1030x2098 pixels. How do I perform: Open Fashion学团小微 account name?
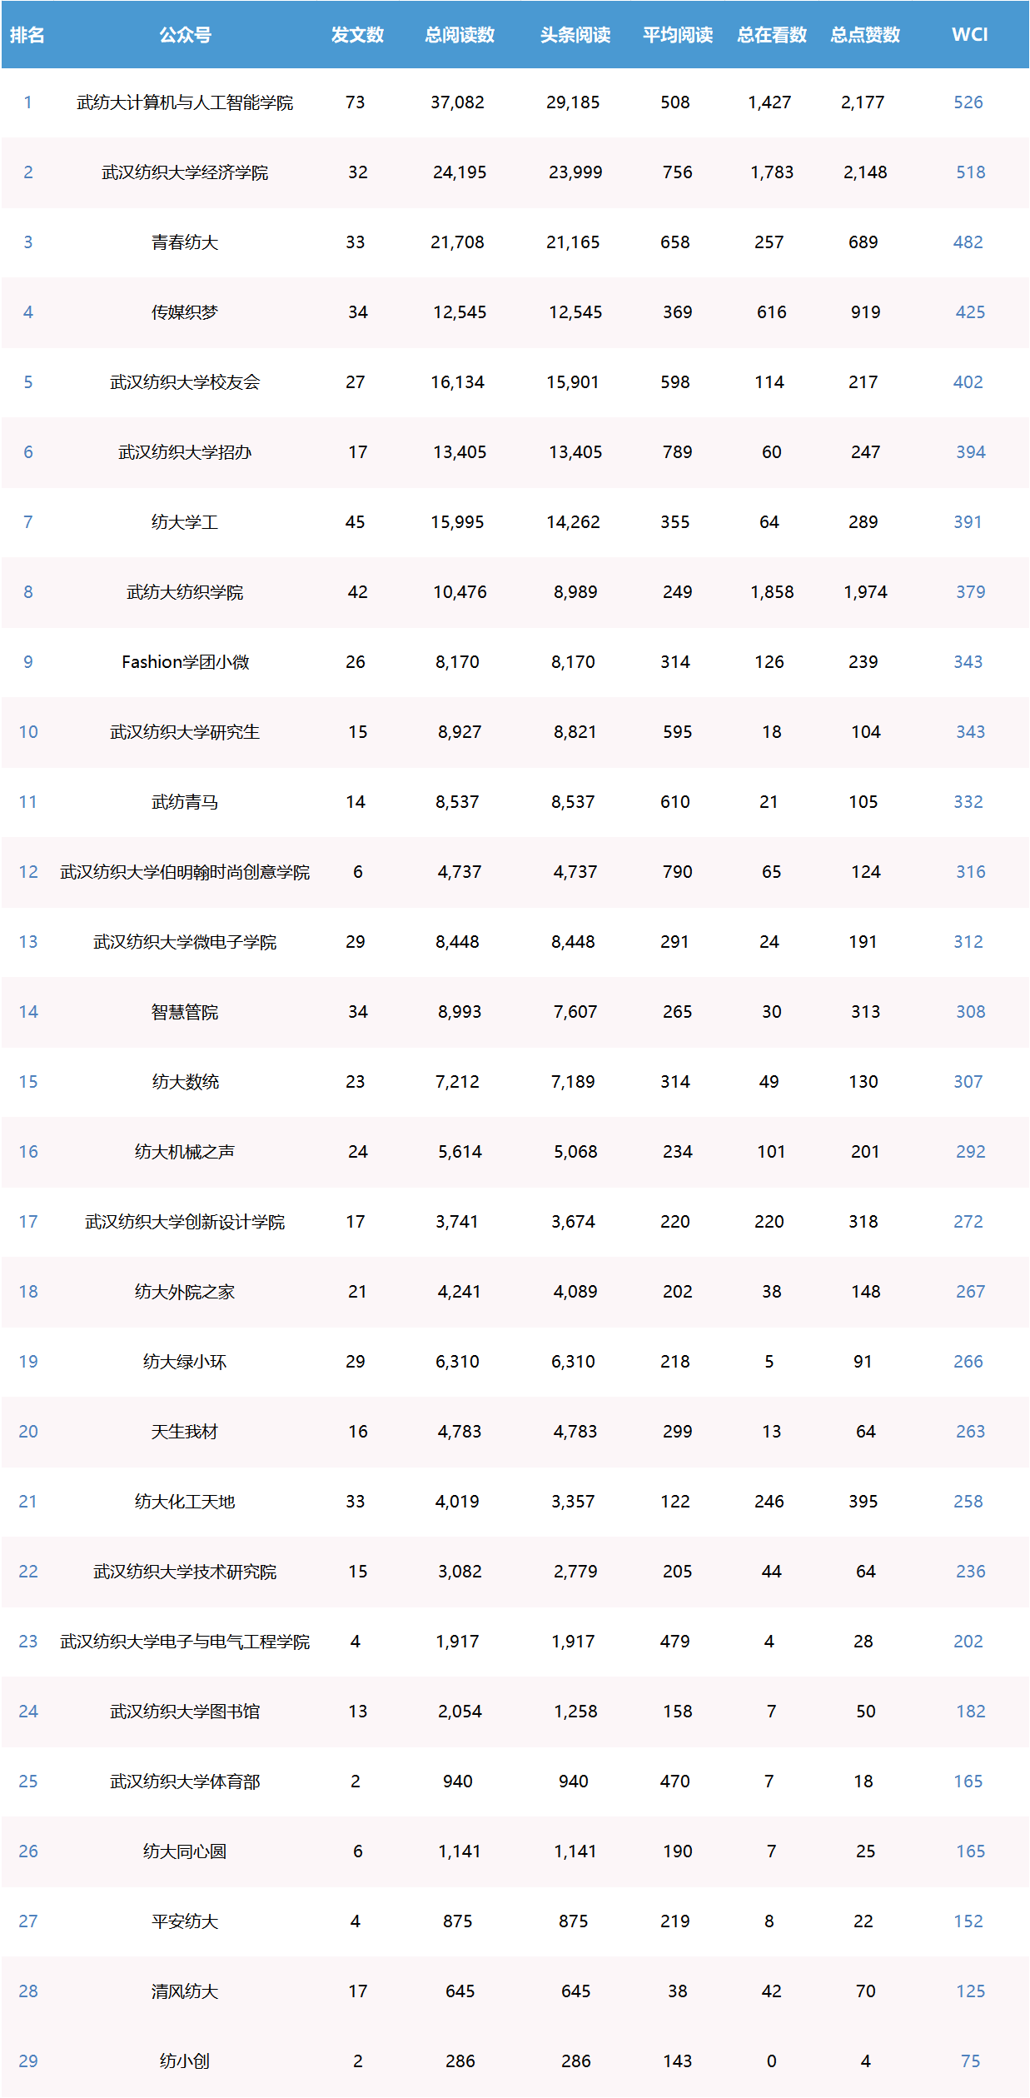click(185, 662)
